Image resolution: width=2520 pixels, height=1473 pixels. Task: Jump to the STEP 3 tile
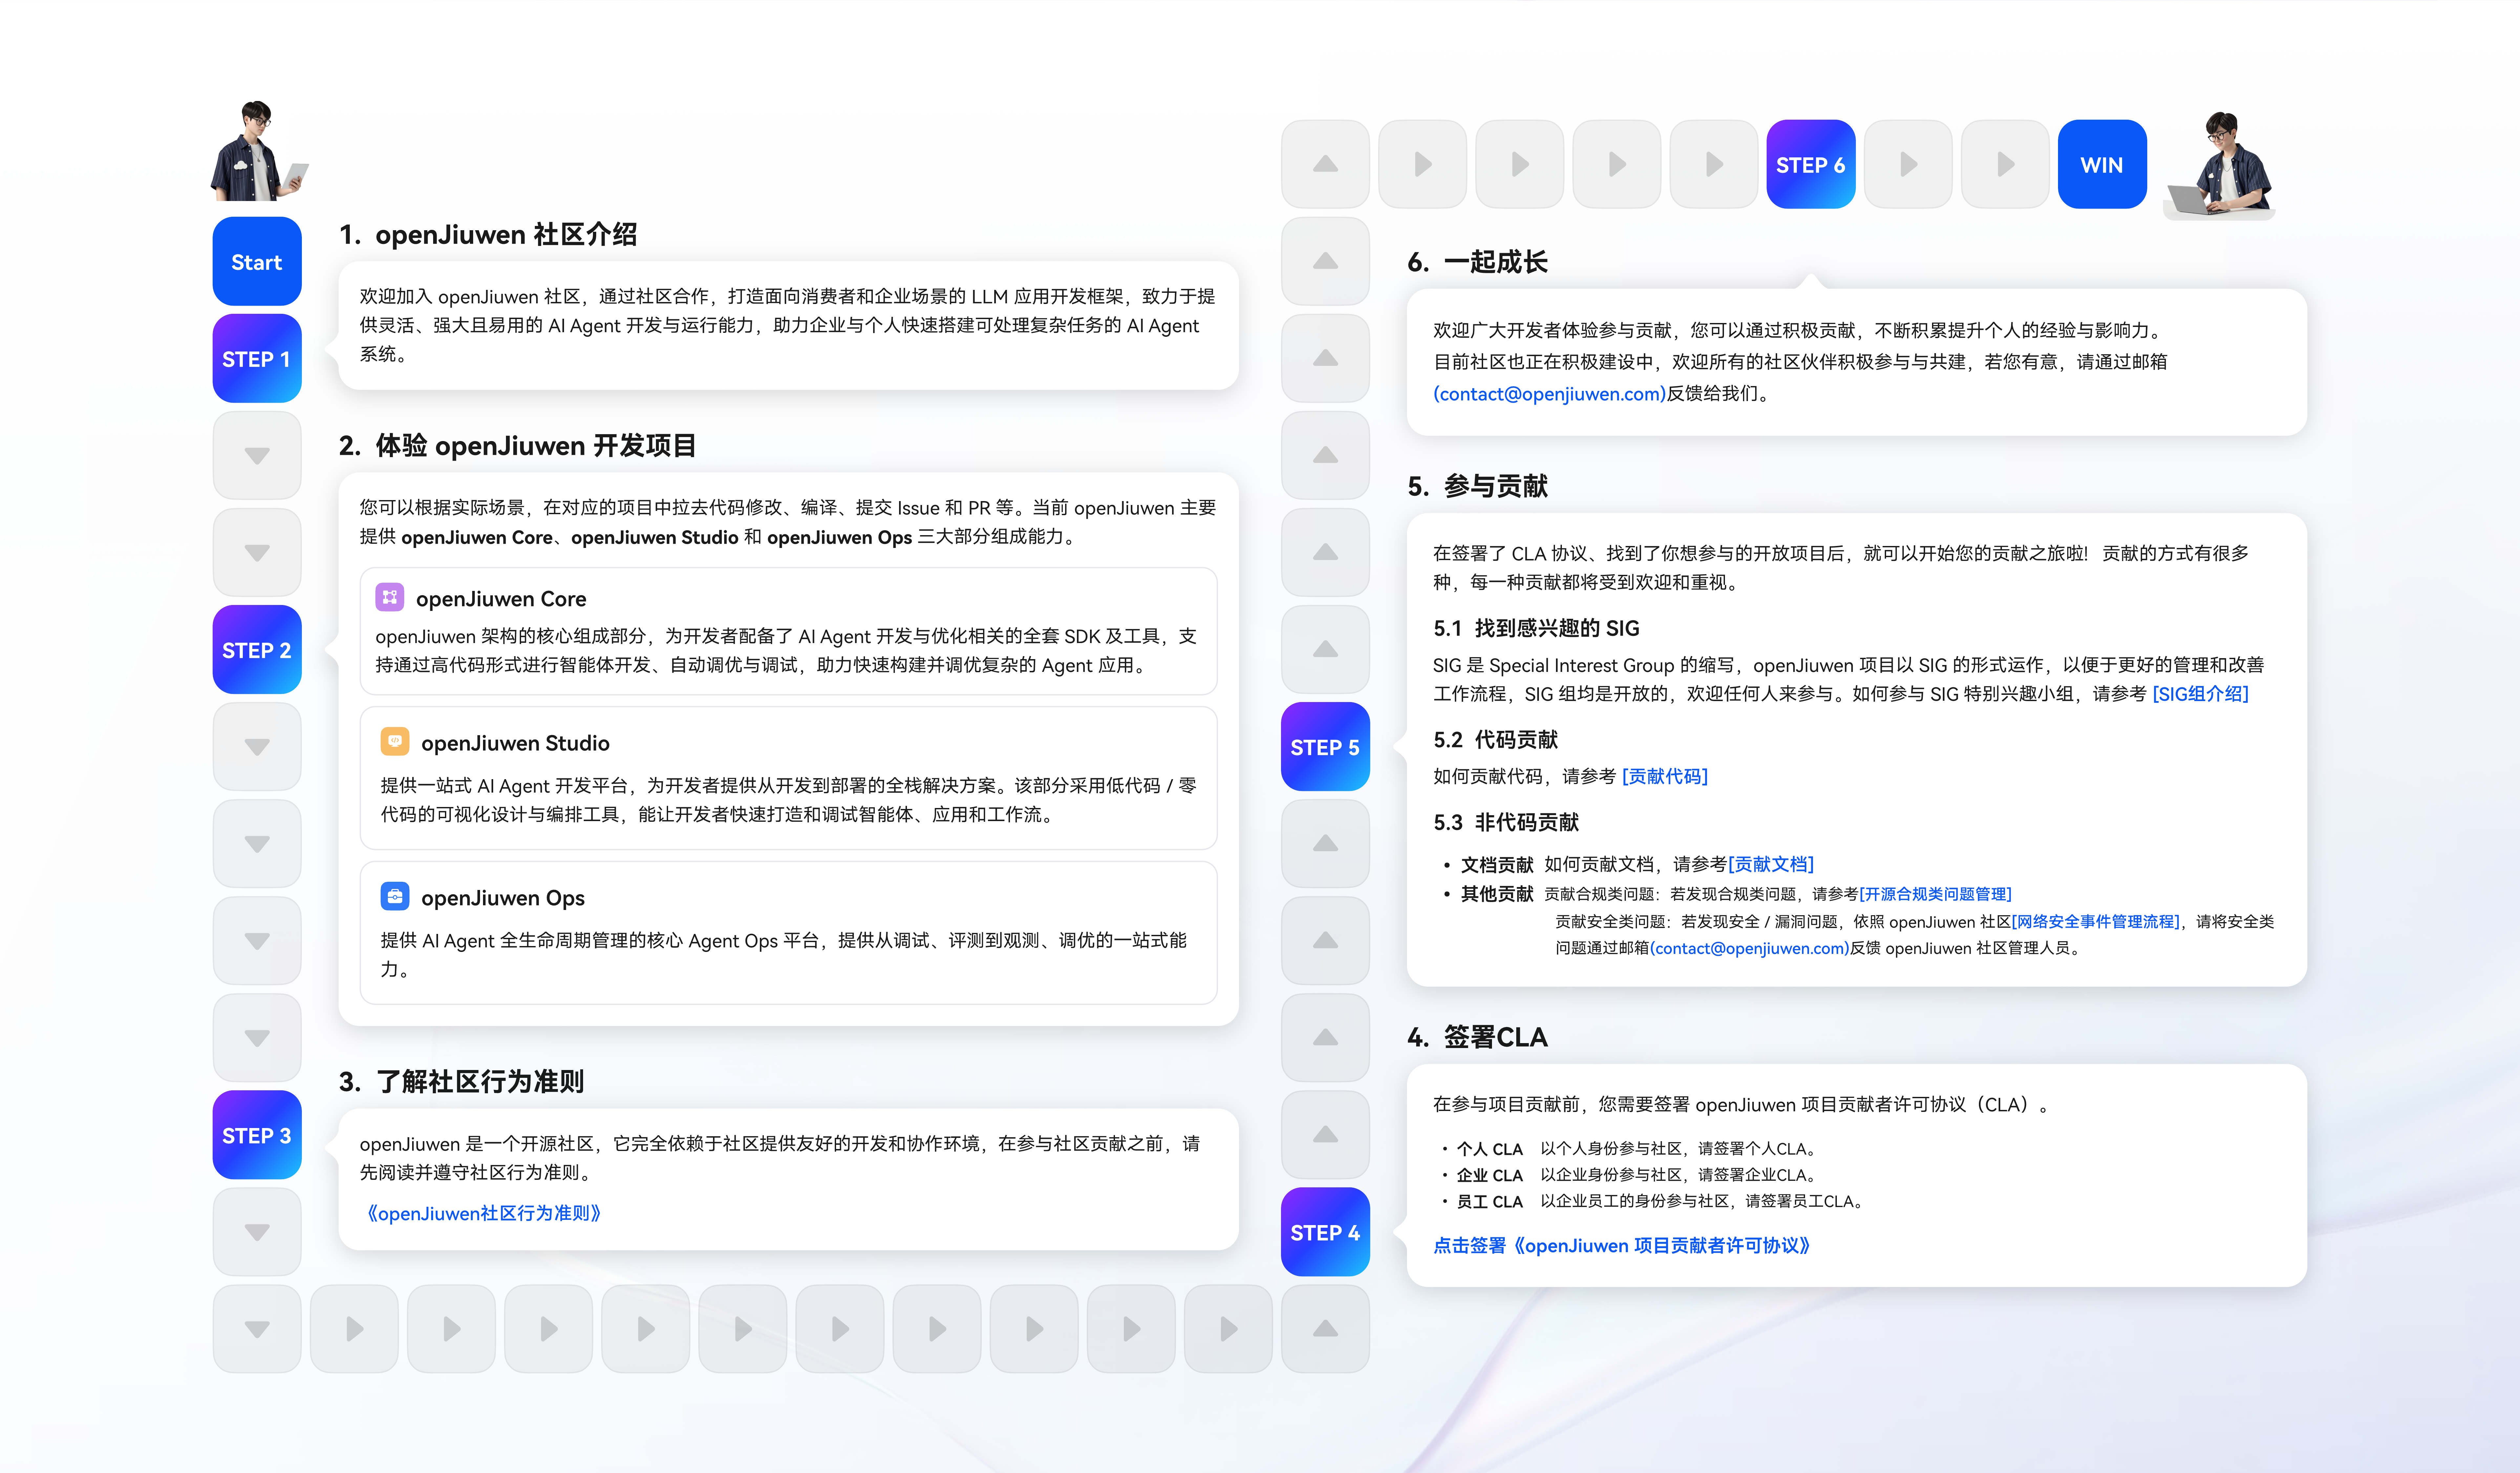coord(257,1135)
